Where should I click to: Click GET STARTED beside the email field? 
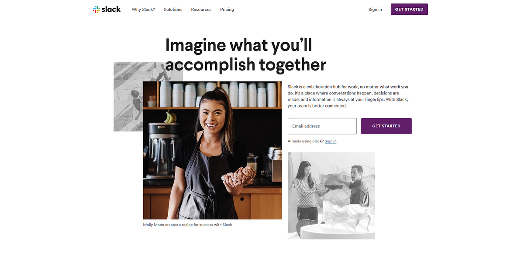click(386, 126)
